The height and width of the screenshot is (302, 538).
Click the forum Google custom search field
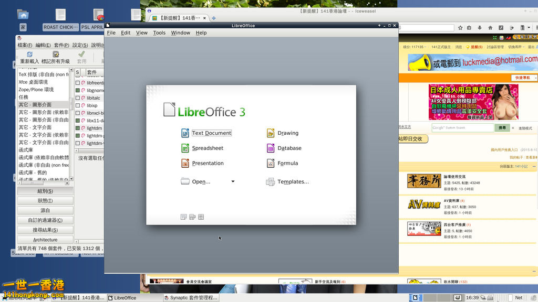point(462,128)
